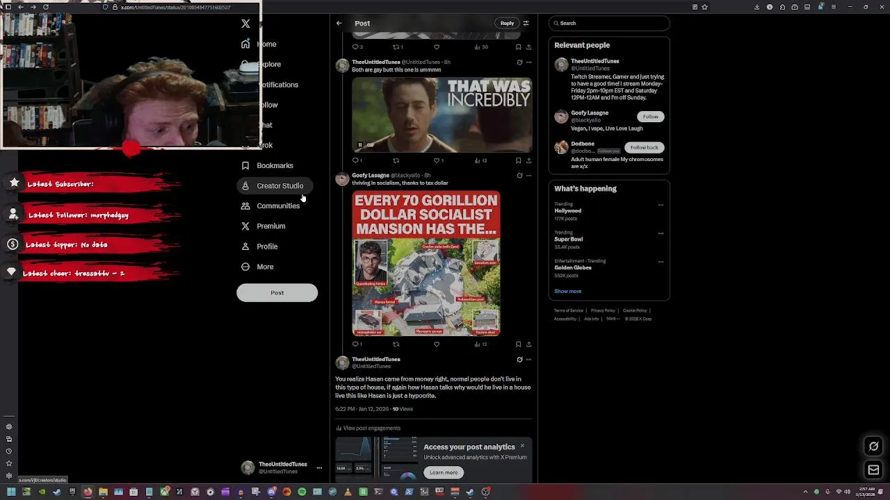Click the Reply button in header
The image size is (890, 500).
pyautogui.click(x=507, y=23)
